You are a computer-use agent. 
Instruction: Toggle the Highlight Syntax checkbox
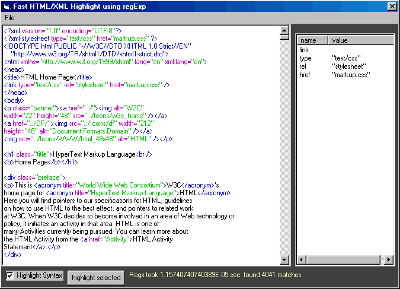(10, 276)
